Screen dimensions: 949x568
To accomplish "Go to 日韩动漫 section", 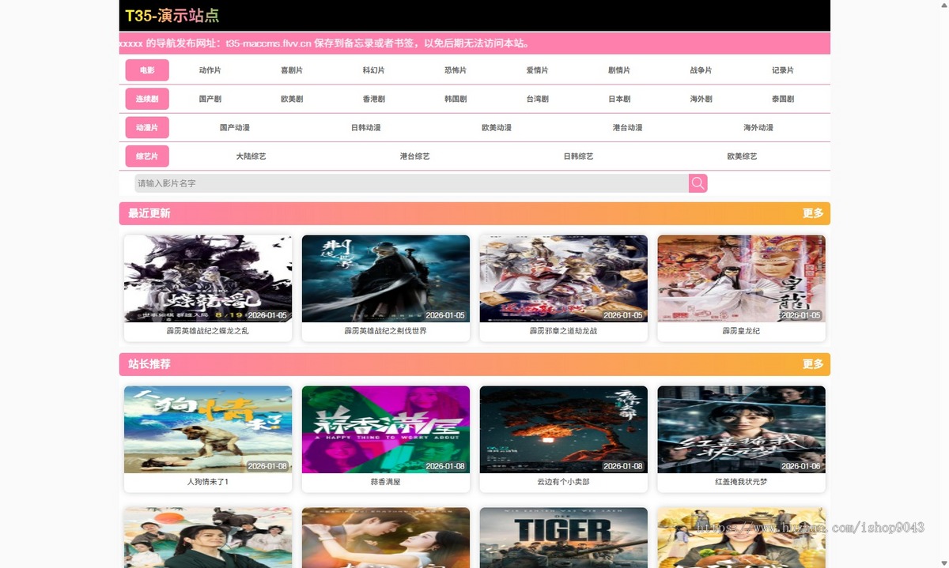I will click(x=366, y=128).
